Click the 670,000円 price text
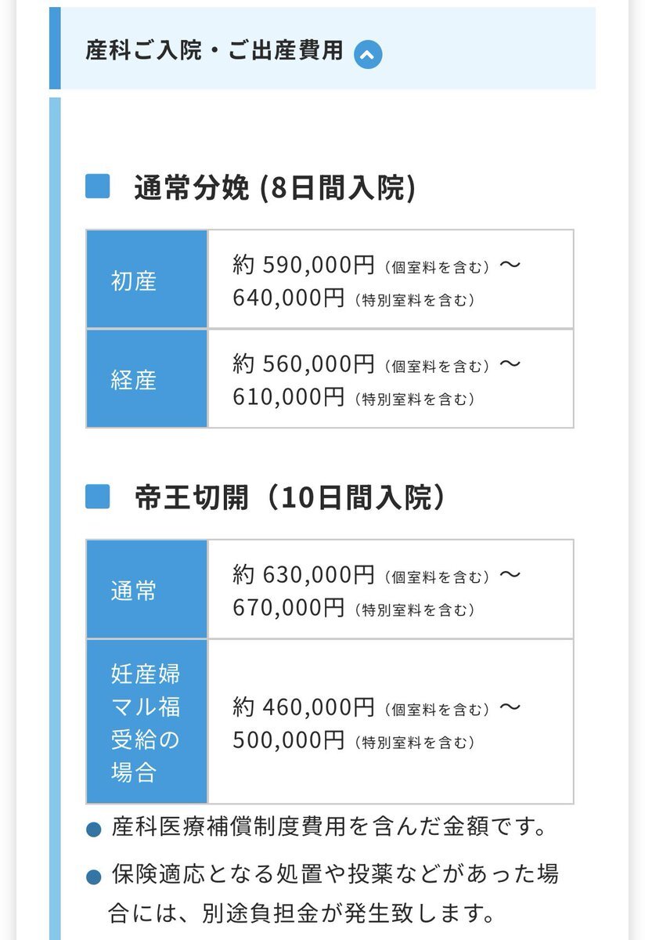The width and height of the screenshot is (645, 940). [x=288, y=607]
